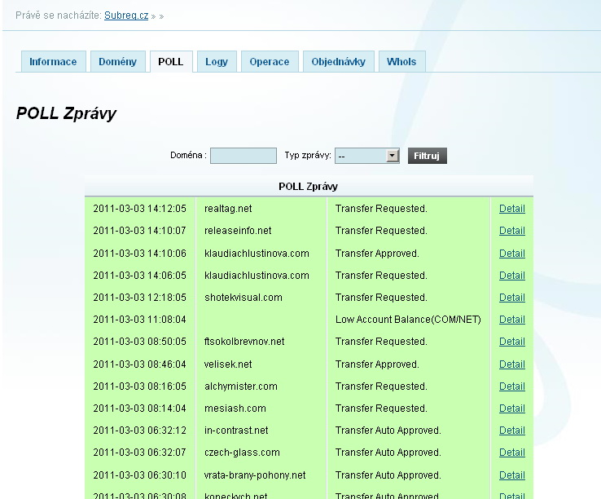Open Detail for shotekvisual.com

click(511, 298)
